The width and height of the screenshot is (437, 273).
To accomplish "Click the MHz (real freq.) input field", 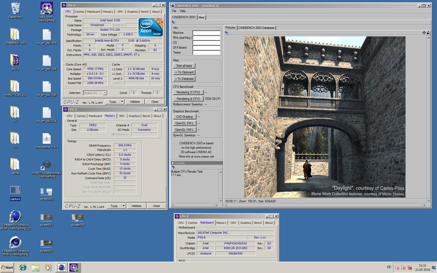I will pyautogui.click(x=206, y=38).
